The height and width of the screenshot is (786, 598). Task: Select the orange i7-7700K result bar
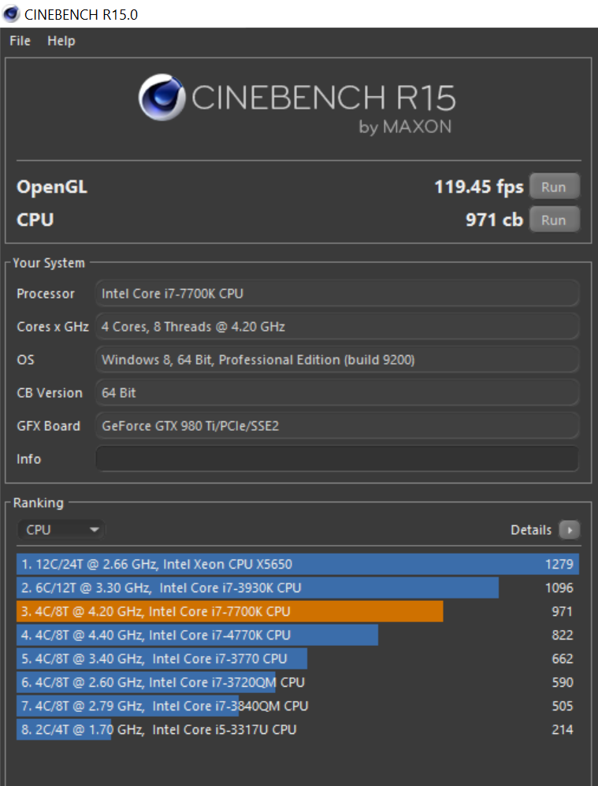[228, 611]
